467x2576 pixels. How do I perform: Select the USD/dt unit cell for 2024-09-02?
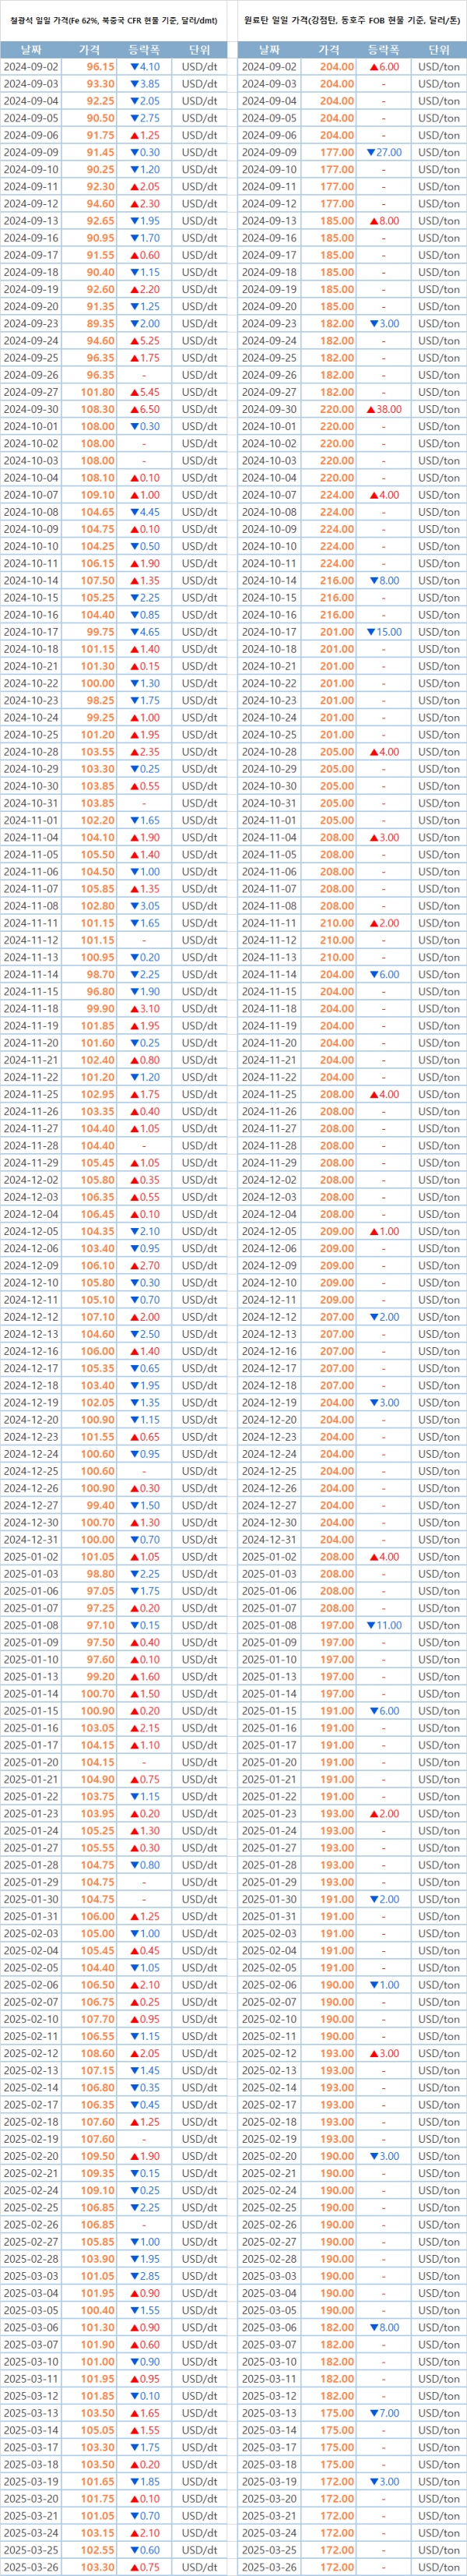(x=199, y=67)
